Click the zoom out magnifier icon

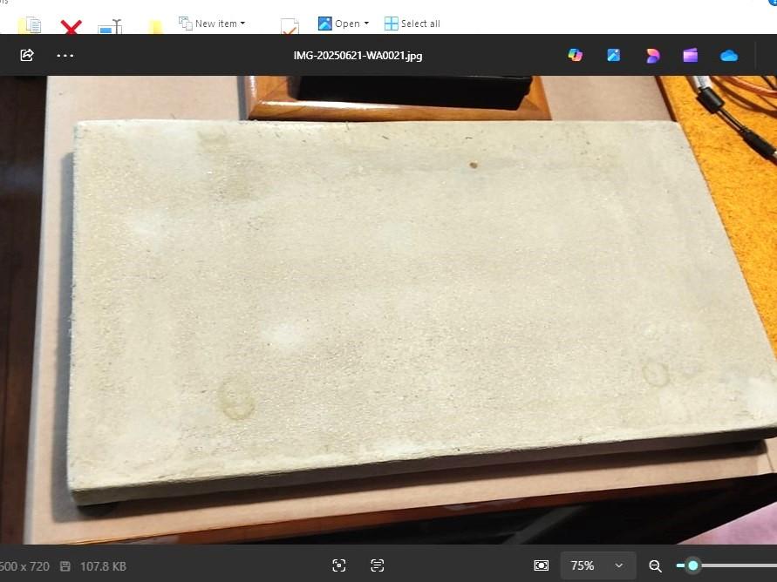point(656,565)
